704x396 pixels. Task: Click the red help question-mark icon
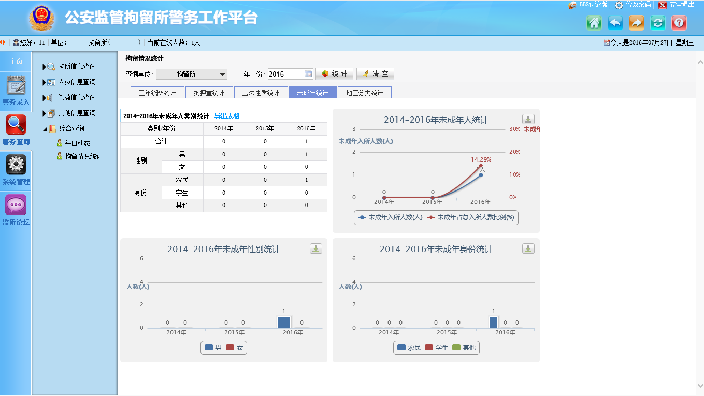pos(679,22)
